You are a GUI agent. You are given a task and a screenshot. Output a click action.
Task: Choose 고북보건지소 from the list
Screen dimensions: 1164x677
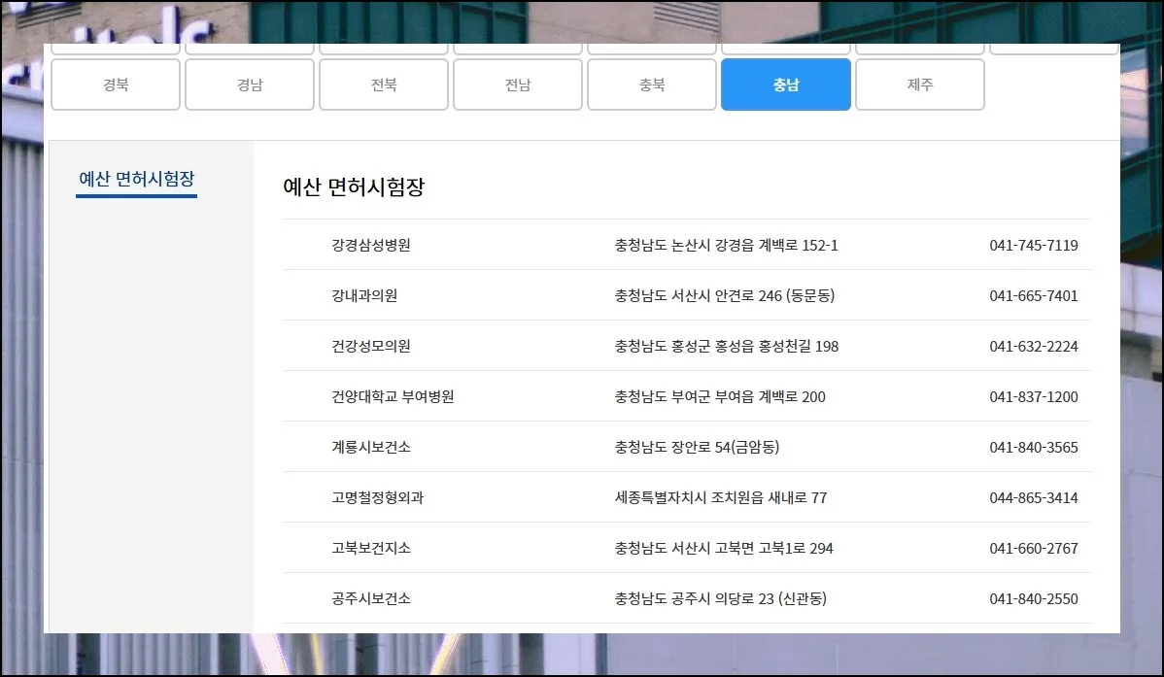pyautogui.click(x=371, y=549)
